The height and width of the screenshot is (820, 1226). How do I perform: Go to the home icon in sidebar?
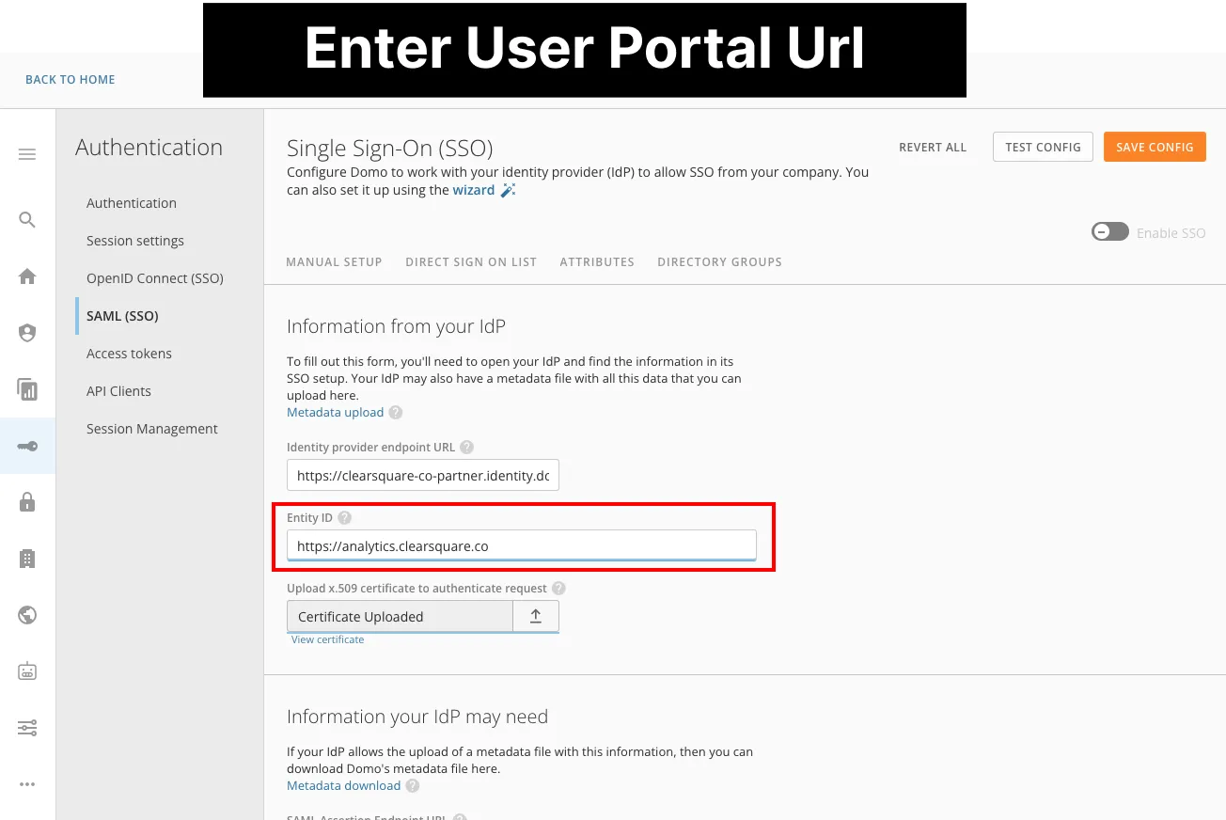[27, 276]
